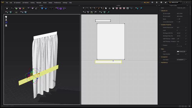Collapse the Arrangement section
192x108 pixels.
click(x=160, y=57)
